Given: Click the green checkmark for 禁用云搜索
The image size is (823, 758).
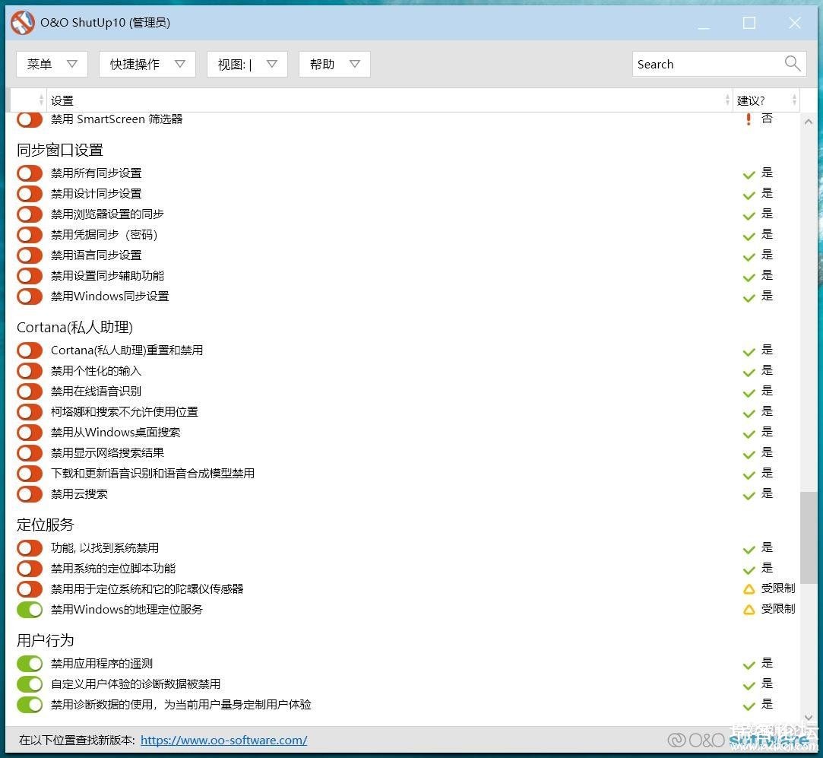Looking at the screenshot, I should click(749, 495).
